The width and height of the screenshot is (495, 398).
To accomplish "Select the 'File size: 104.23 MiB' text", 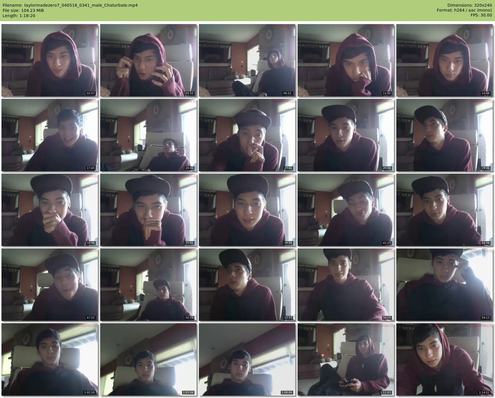I will 23,10.
